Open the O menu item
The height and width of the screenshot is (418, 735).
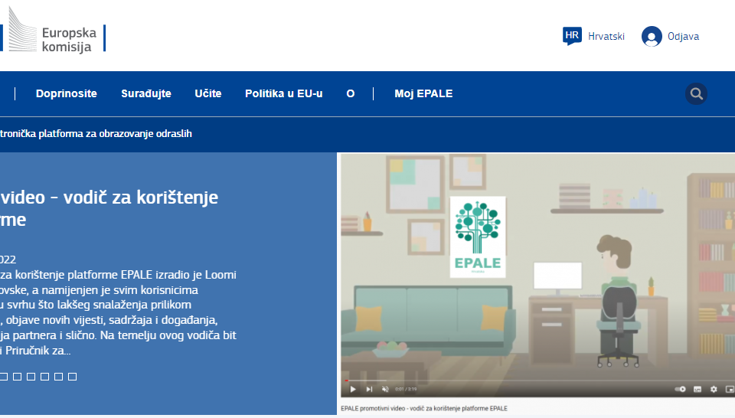(351, 93)
